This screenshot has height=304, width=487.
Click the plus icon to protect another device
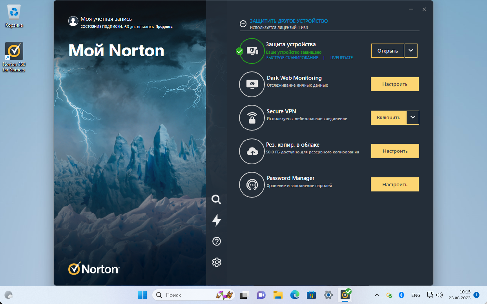coord(243,24)
